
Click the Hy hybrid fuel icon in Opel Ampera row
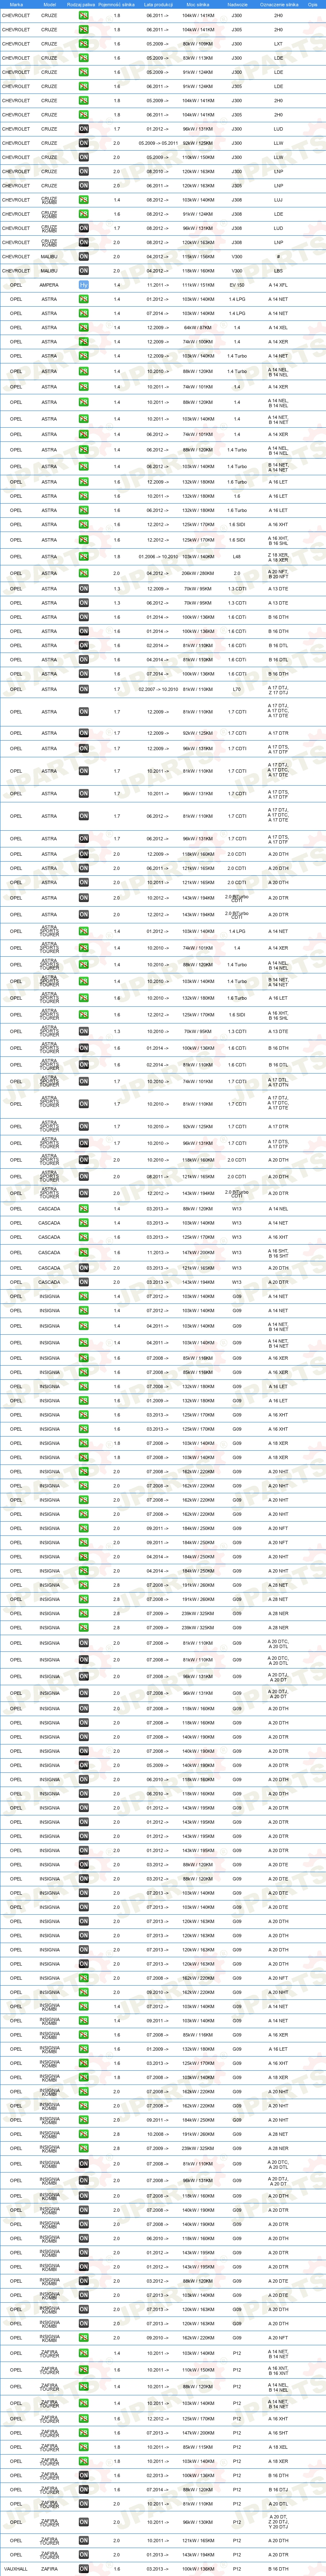[x=84, y=285]
